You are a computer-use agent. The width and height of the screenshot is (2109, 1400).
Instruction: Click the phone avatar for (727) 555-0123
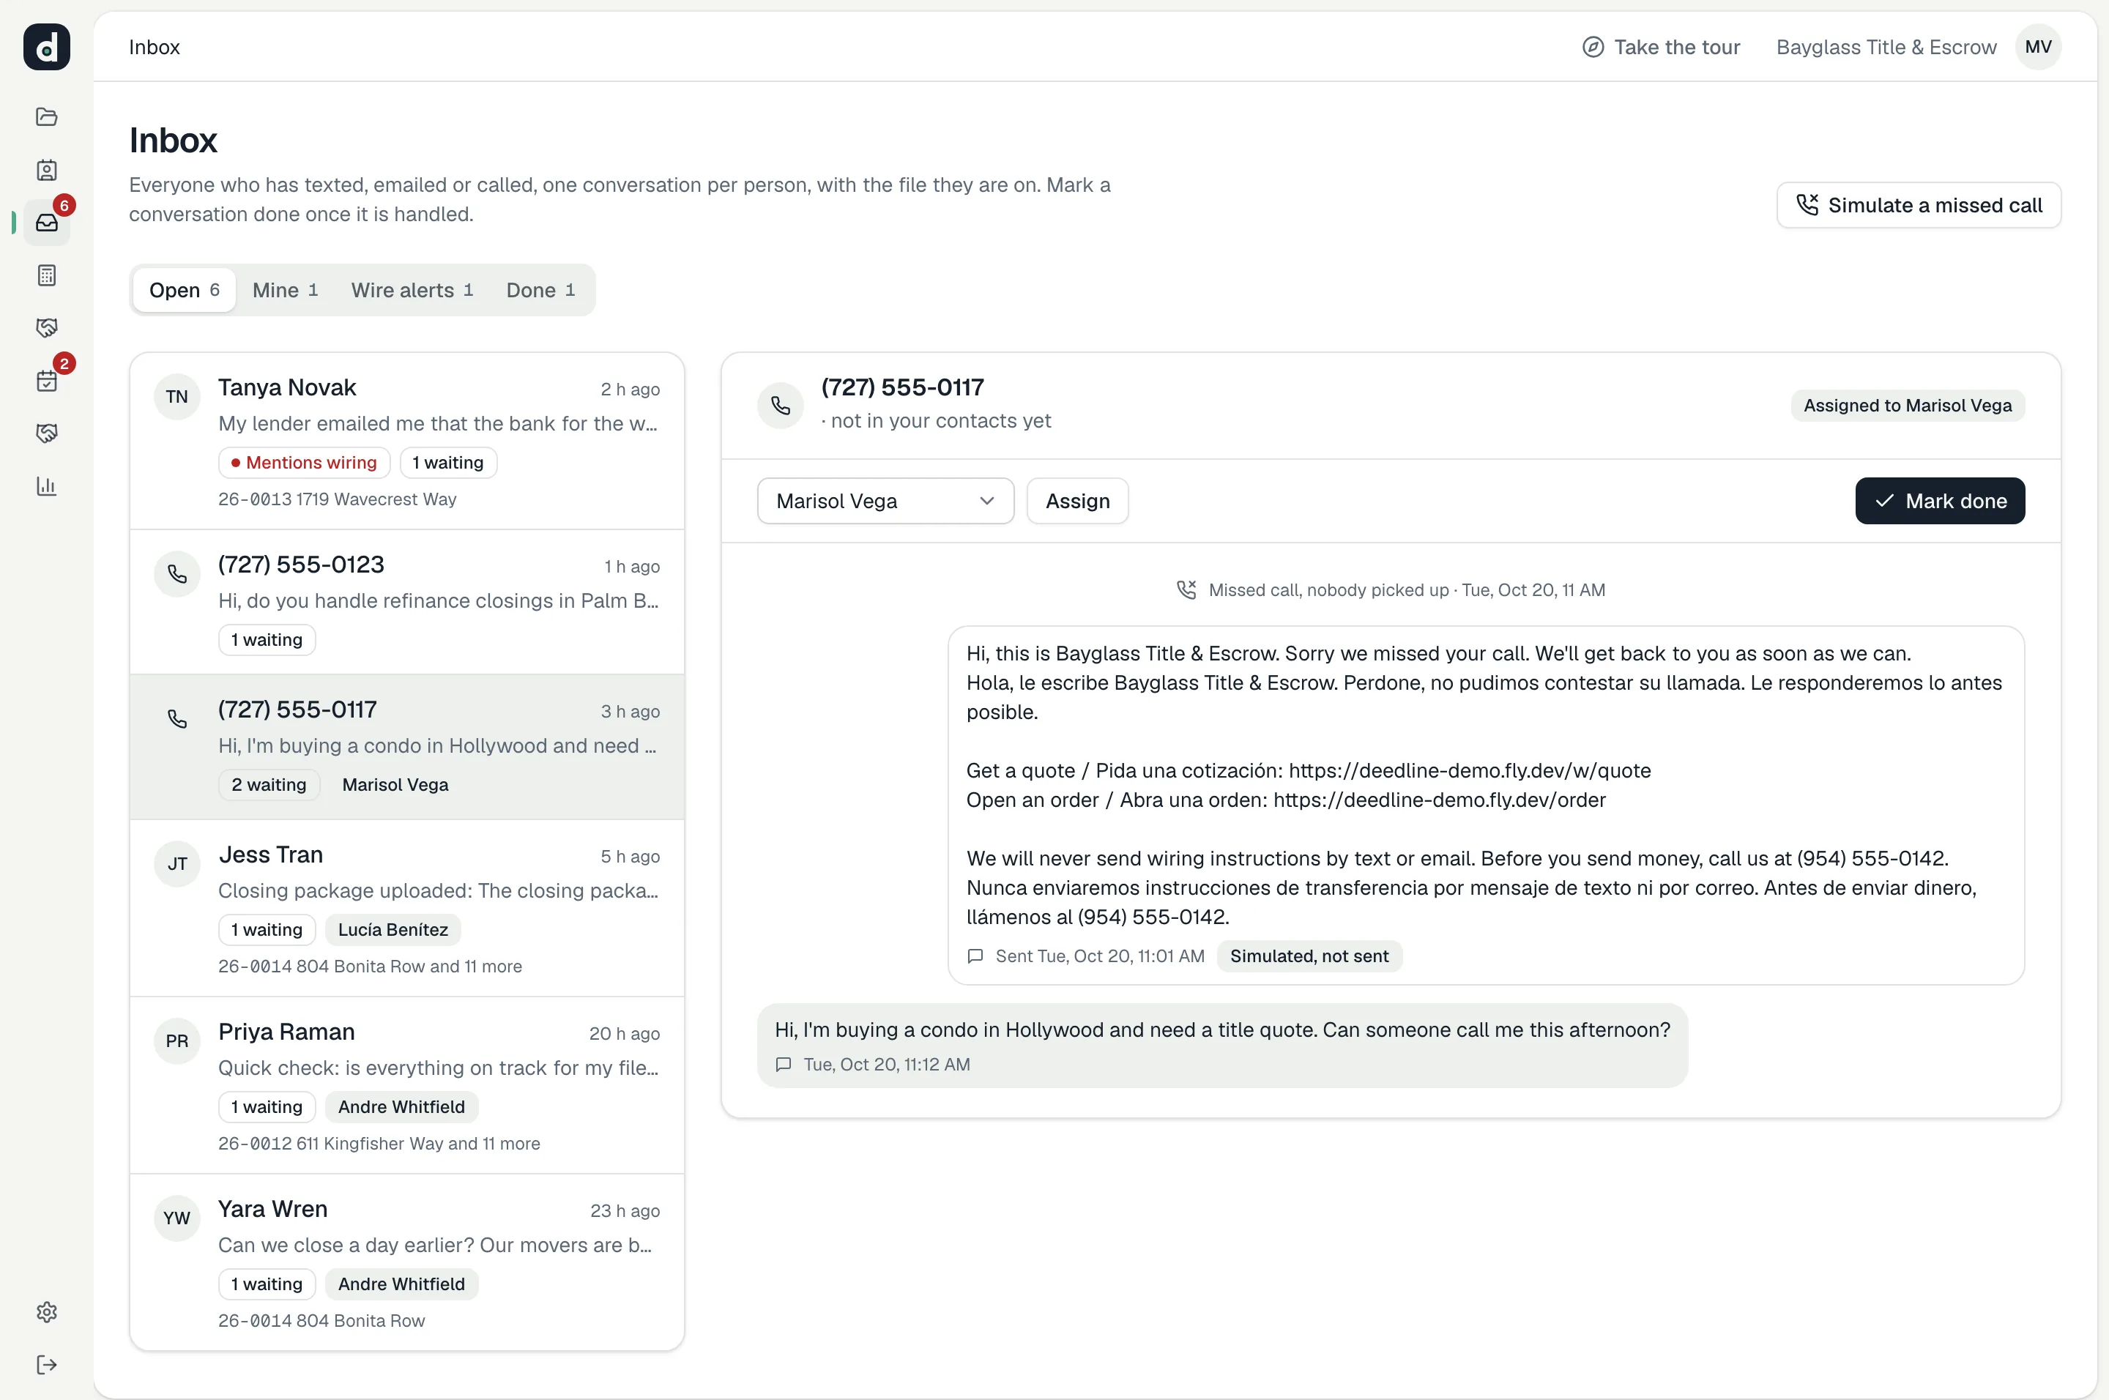coord(176,573)
